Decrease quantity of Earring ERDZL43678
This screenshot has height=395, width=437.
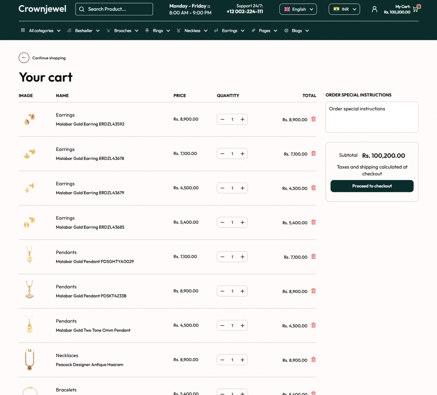pos(222,154)
